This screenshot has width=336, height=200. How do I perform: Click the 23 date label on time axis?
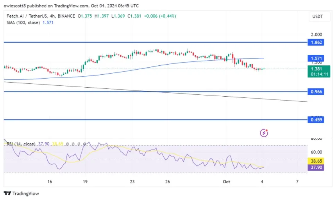tap(132, 182)
